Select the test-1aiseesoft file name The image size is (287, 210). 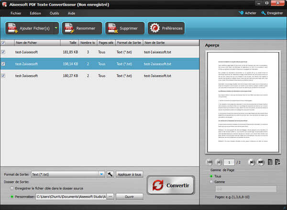(26, 52)
